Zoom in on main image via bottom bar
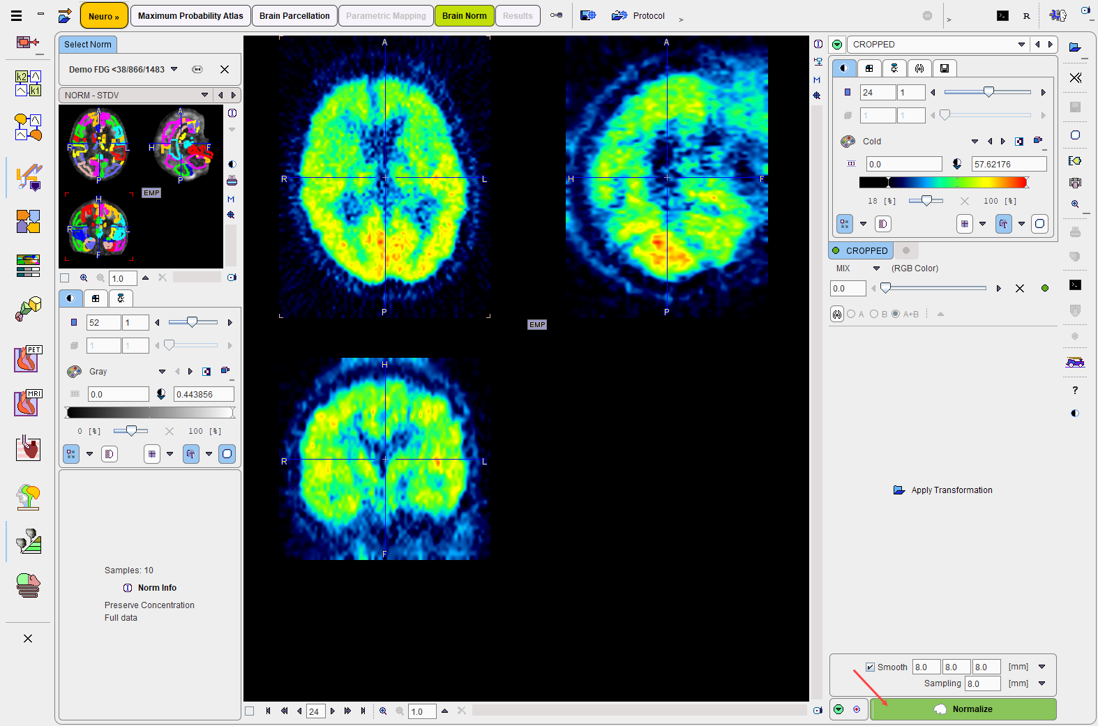This screenshot has height=726, width=1098. (383, 711)
